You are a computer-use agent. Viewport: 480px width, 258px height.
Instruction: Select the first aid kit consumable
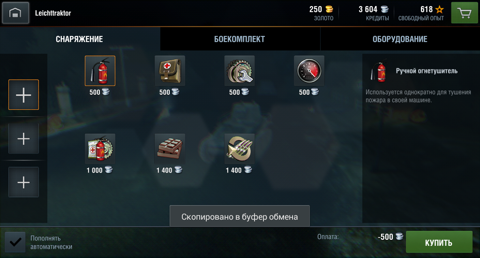point(170,71)
